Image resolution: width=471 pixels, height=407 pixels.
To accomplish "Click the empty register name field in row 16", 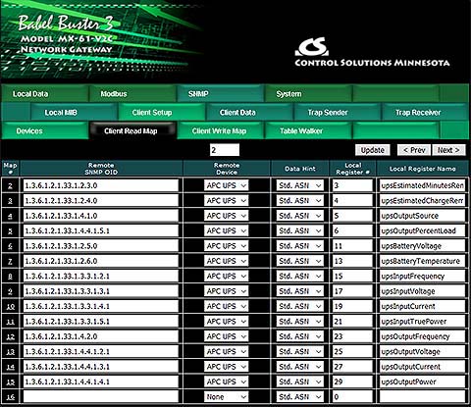I will click(x=422, y=397).
